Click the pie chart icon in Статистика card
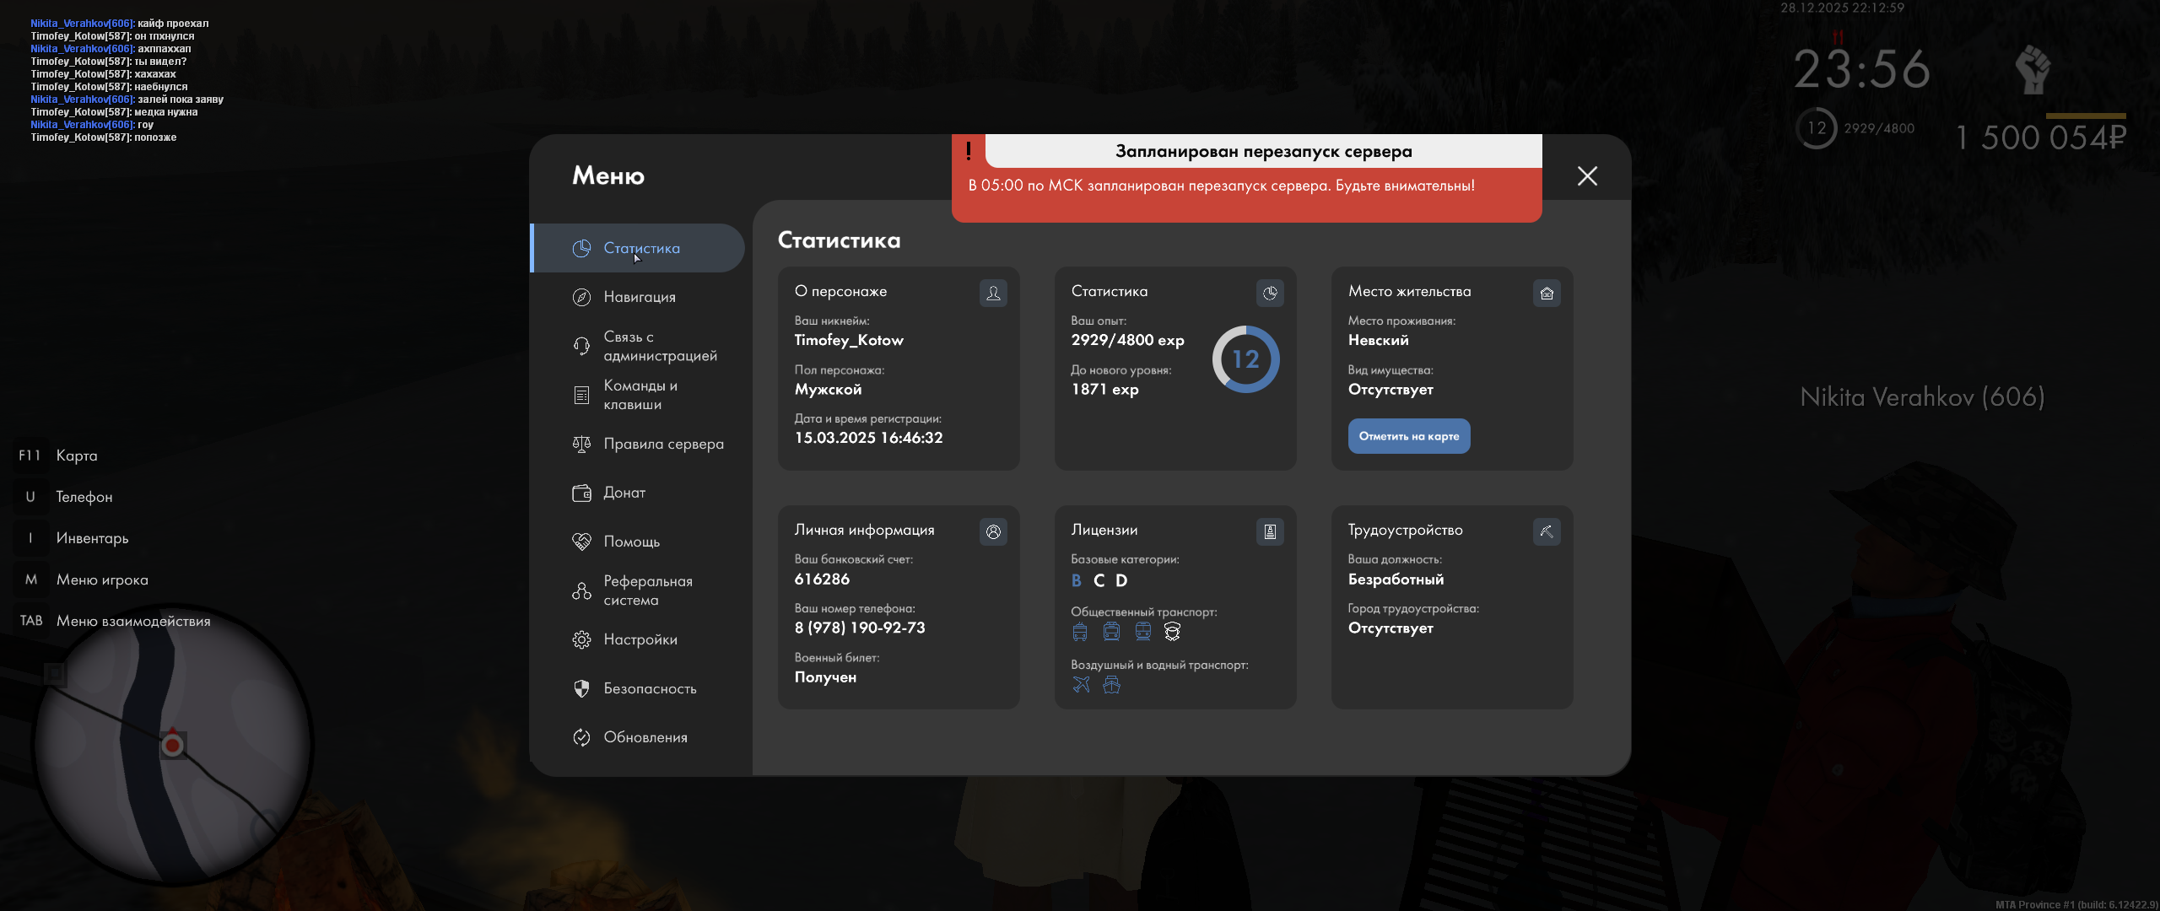 pyautogui.click(x=1270, y=293)
